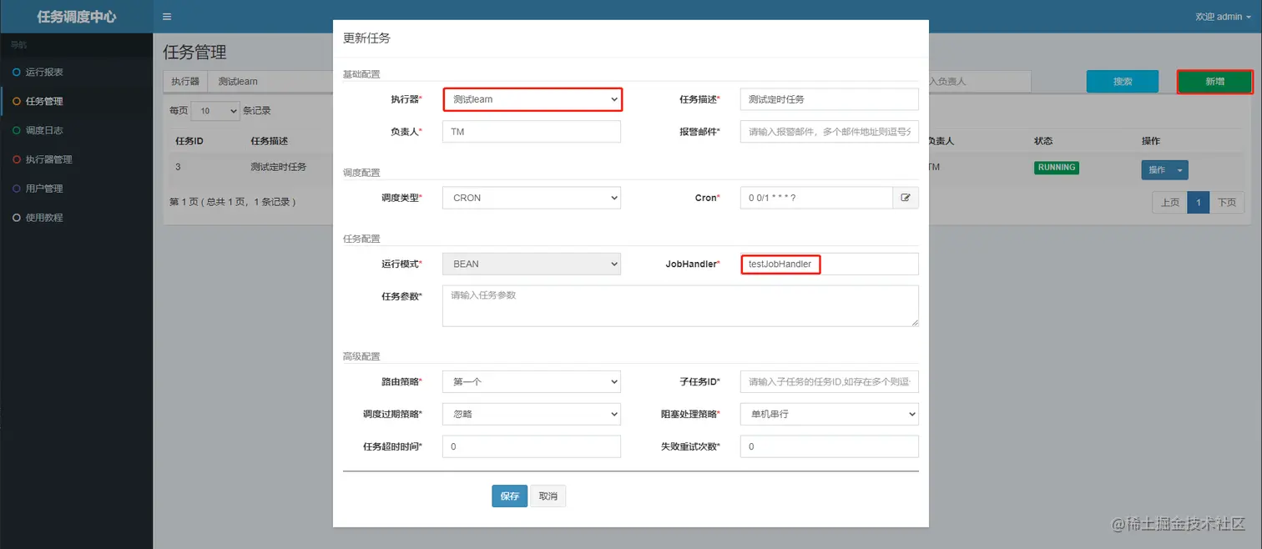This screenshot has width=1262, height=549.
Task: Click the 调度日志 circle icon
Action: (x=17, y=130)
